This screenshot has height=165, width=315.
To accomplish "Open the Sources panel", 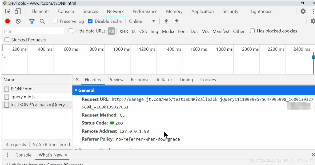I will 90,11.
